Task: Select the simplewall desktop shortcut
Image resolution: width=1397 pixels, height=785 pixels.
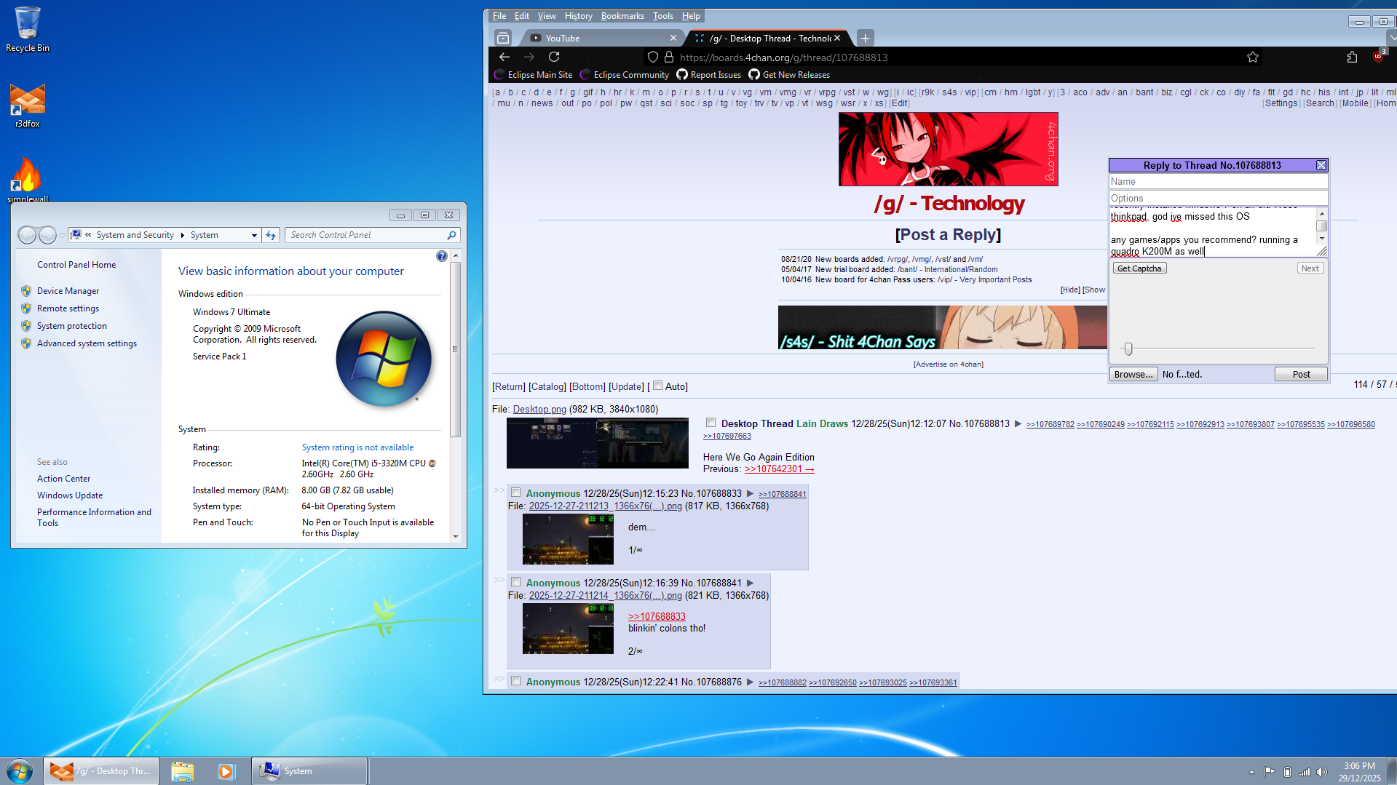Action: tap(27, 180)
